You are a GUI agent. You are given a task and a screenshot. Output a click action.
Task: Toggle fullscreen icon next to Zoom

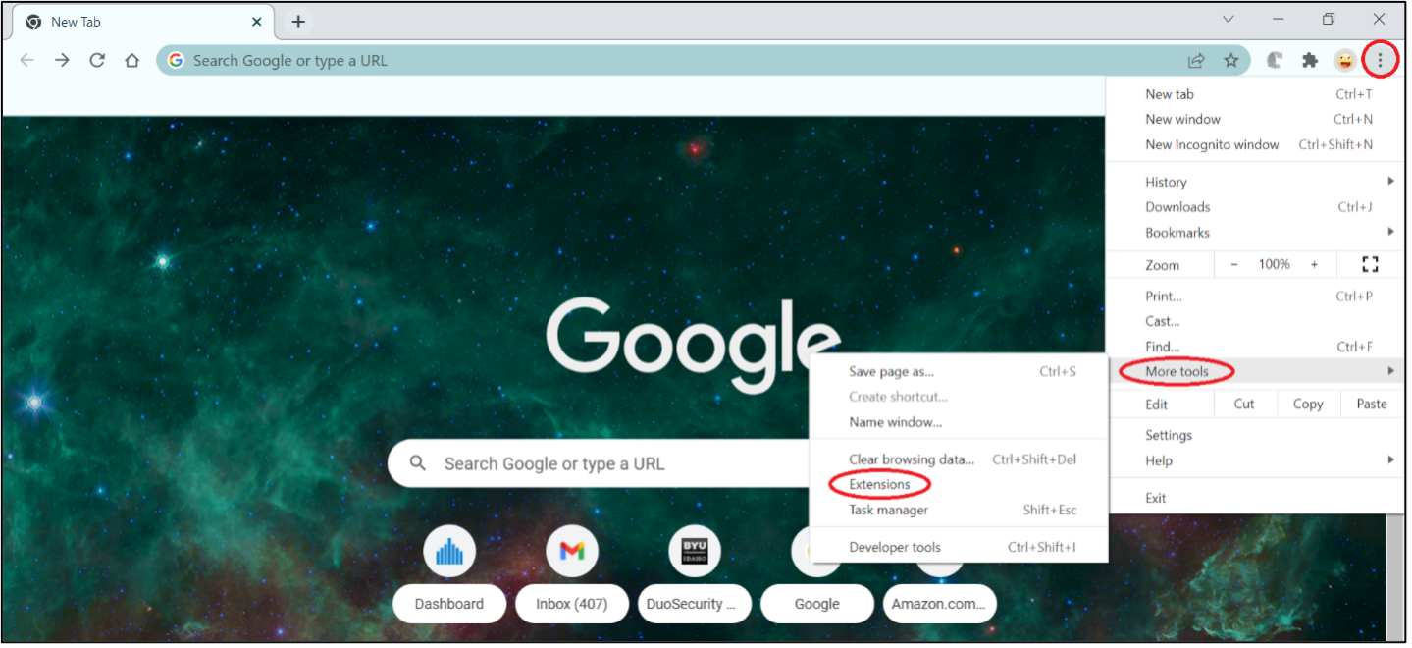1370,264
